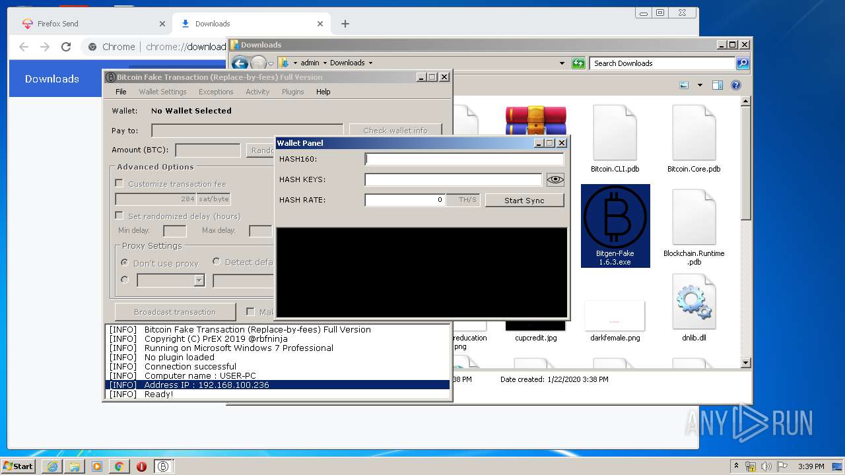Click the Check wallet info button
This screenshot has width=845, height=475.
click(395, 131)
